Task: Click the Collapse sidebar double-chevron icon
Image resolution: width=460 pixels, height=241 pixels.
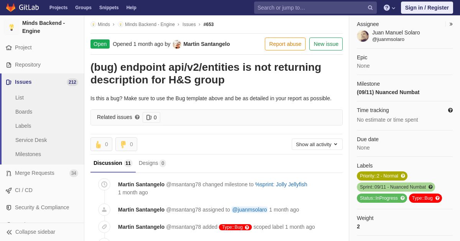Action: click(x=9, y=232)
